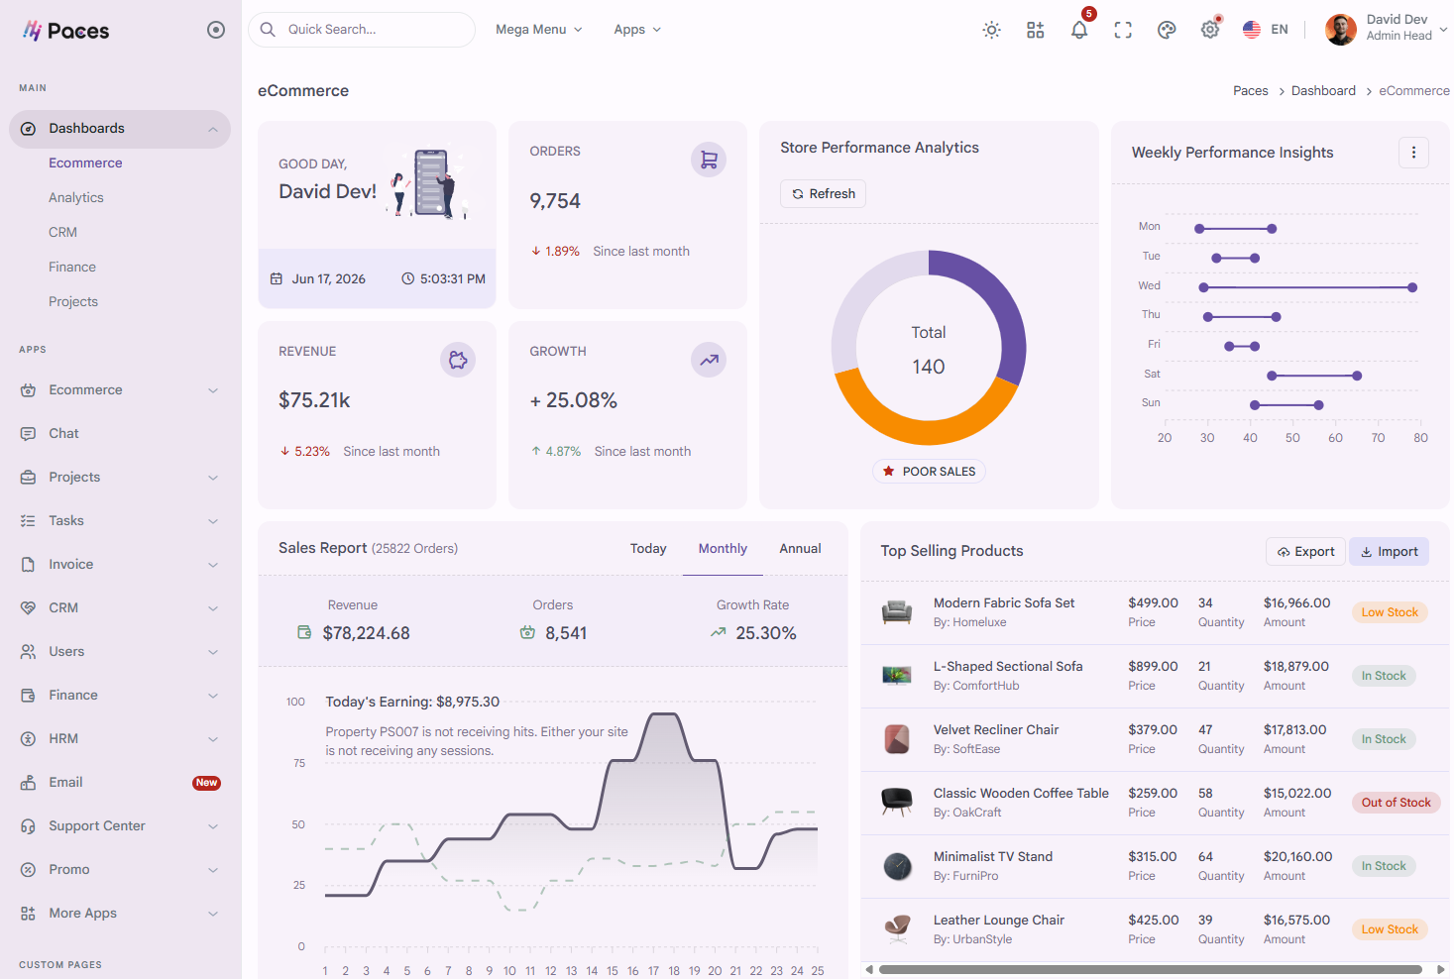Open the settings gear in the header
The height and width of the screenshot is (979, 1454).
click(x=1210, y=30)
